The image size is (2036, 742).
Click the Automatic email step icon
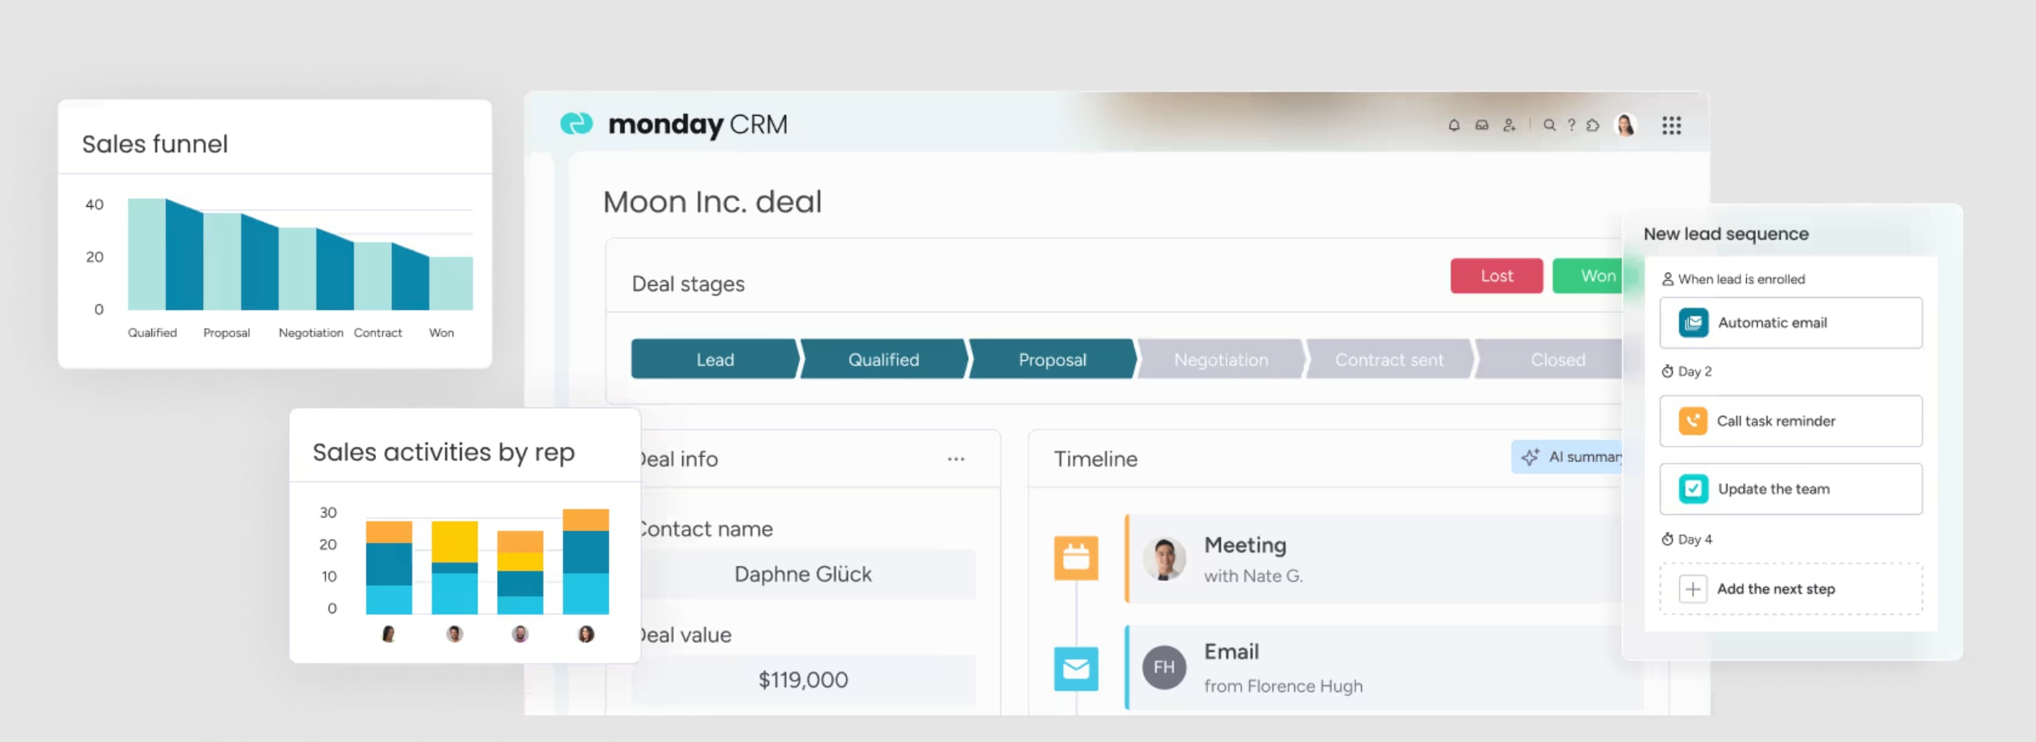[x=1693, y=323]
